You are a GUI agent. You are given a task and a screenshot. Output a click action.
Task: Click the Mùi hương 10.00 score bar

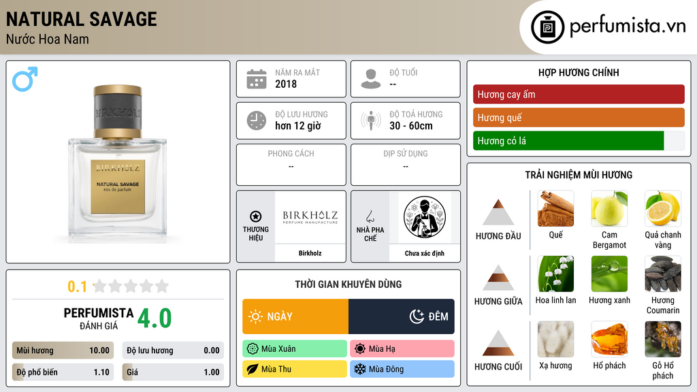coord(63,350)
